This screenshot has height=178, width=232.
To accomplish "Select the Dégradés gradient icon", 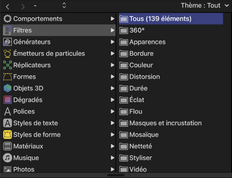I will click(7, 100).
